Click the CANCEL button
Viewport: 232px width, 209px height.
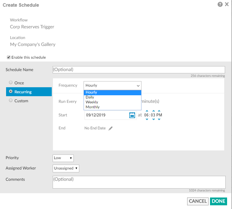point(198,201)
